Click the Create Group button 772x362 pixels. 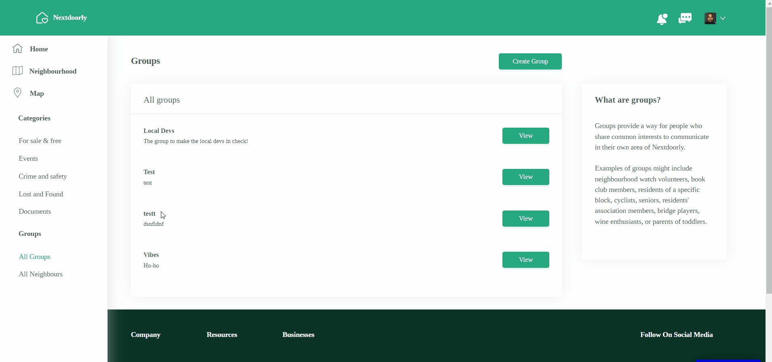(x=530, y=61)
